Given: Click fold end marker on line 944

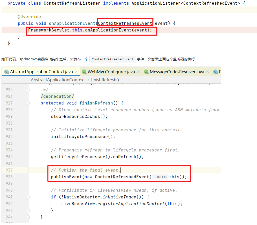Looking at the screenshot, I should pyautogui.click(x=28, y=217).
